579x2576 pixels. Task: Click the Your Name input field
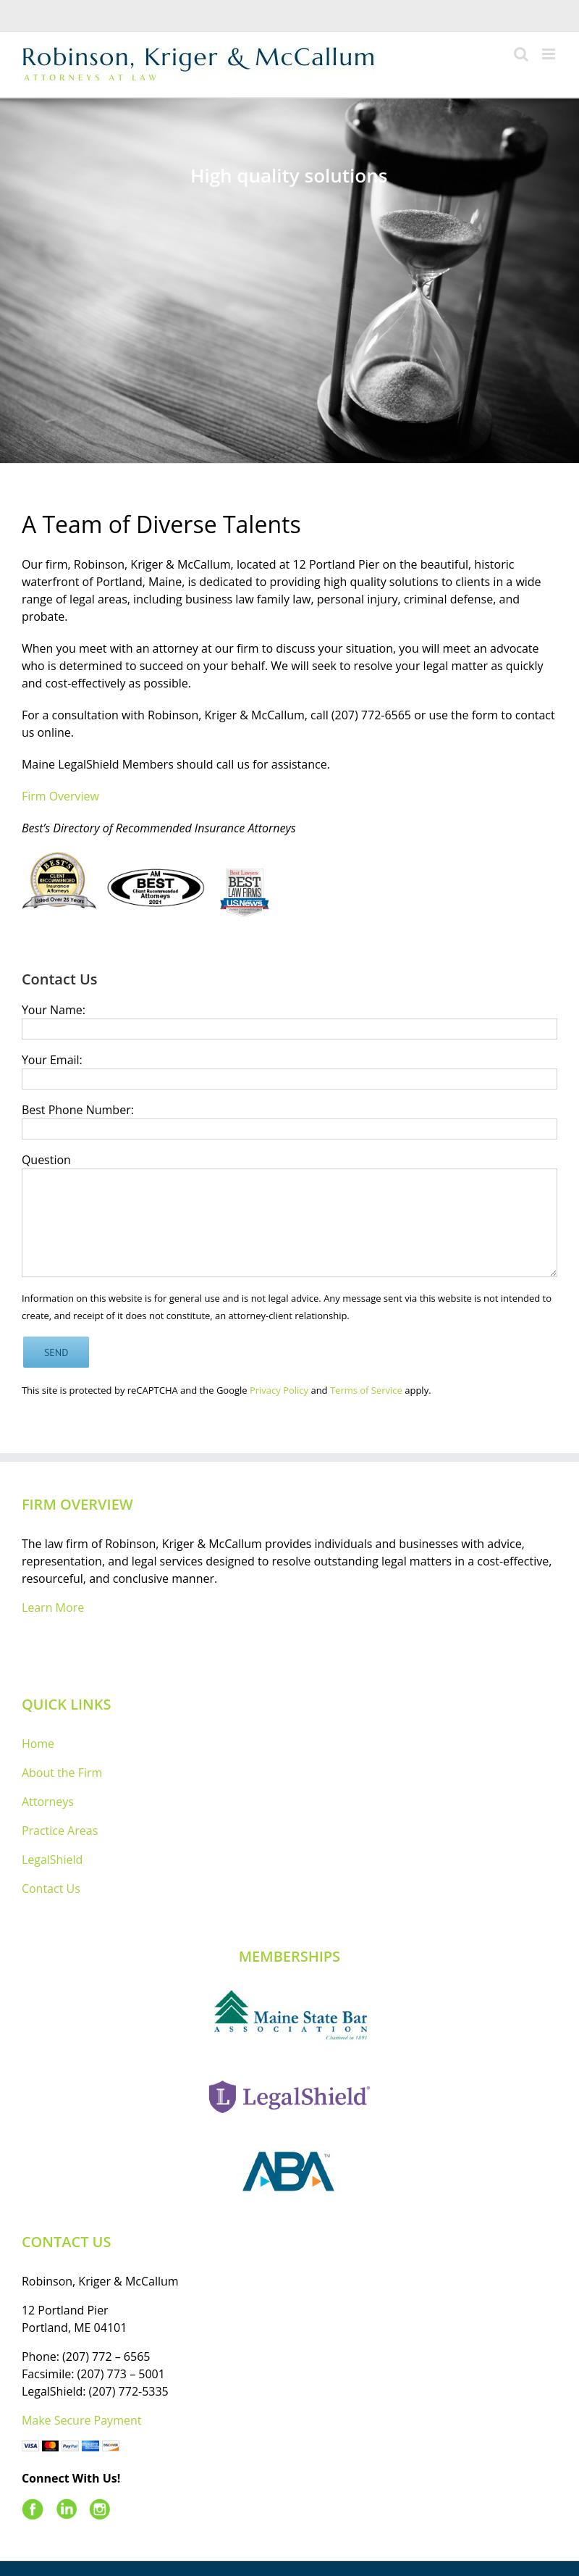click(x=289, y=1029)
